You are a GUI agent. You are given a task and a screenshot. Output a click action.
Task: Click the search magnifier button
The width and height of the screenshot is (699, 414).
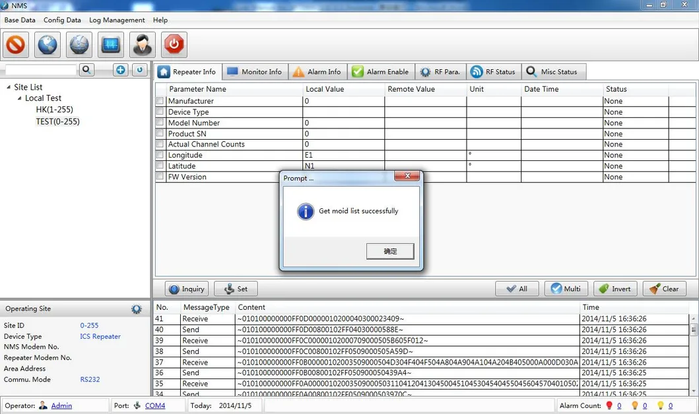[86, 70]
